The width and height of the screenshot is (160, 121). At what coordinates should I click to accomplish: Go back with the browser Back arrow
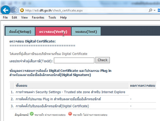click(6, 10)
